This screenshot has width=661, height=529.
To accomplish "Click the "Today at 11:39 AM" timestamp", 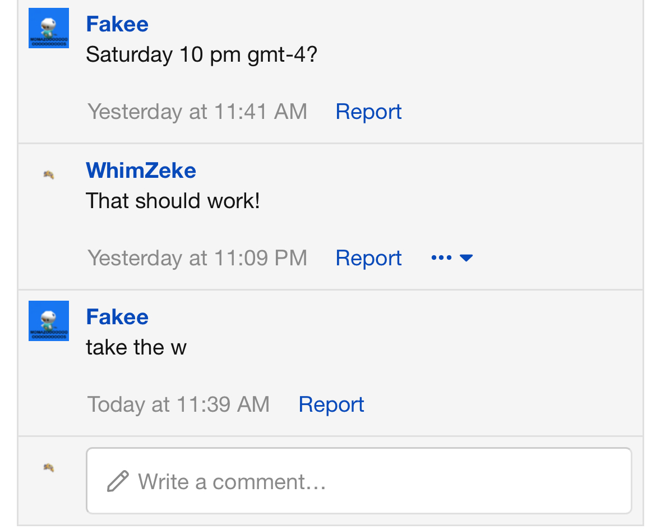I will coord(178,404).
